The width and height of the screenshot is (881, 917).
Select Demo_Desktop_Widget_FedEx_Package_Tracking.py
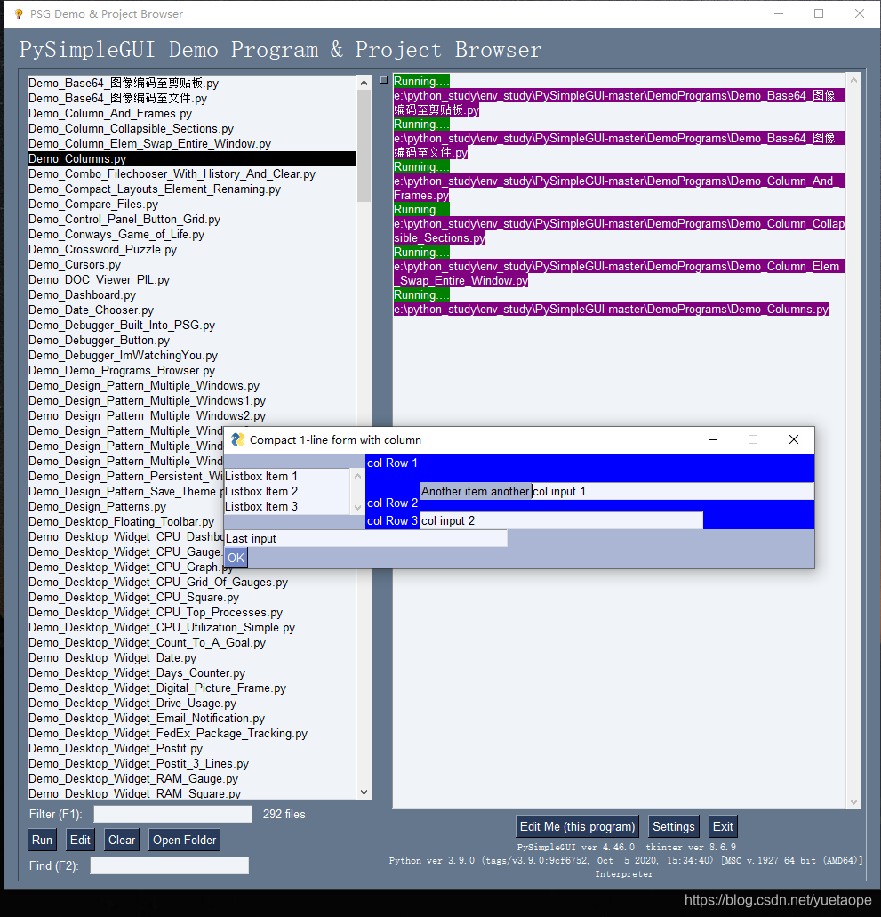(x=192, y=734)
